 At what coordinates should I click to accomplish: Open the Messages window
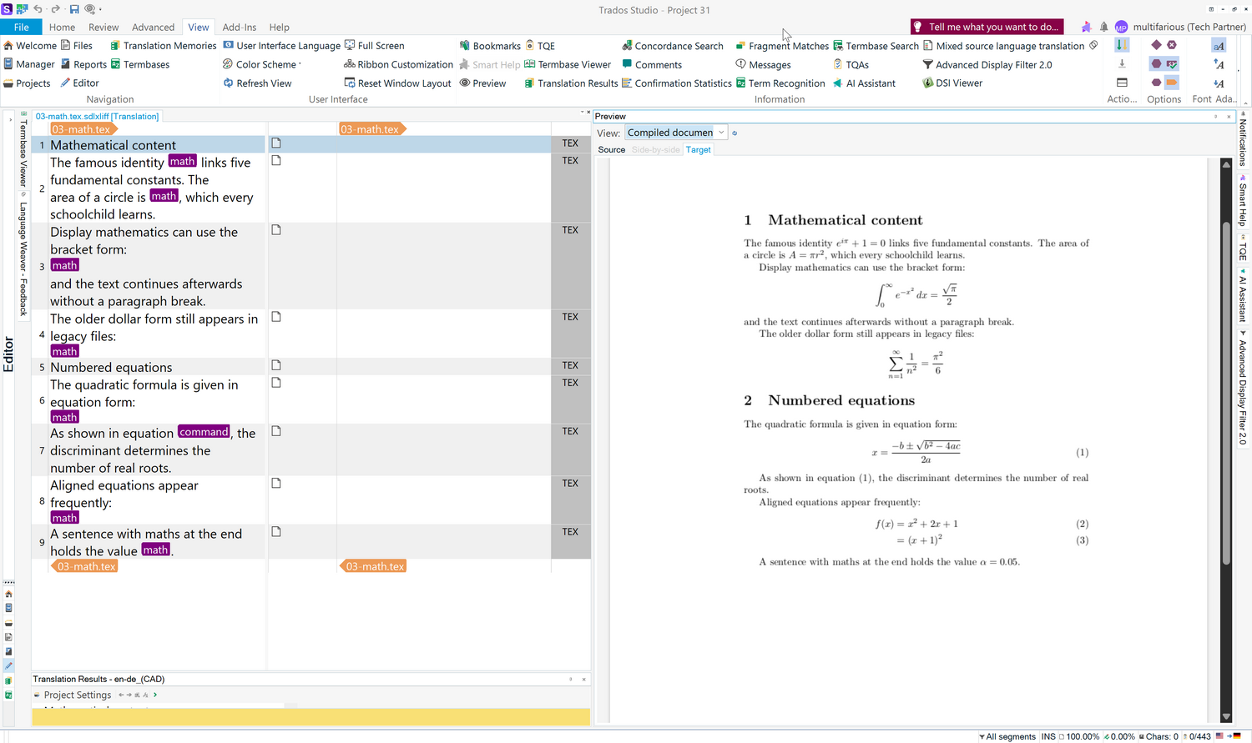pyautogui.click(x=763, y=64)
